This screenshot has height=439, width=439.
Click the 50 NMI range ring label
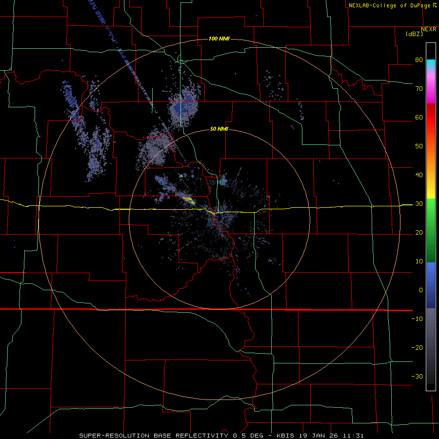tap(219, 129)
